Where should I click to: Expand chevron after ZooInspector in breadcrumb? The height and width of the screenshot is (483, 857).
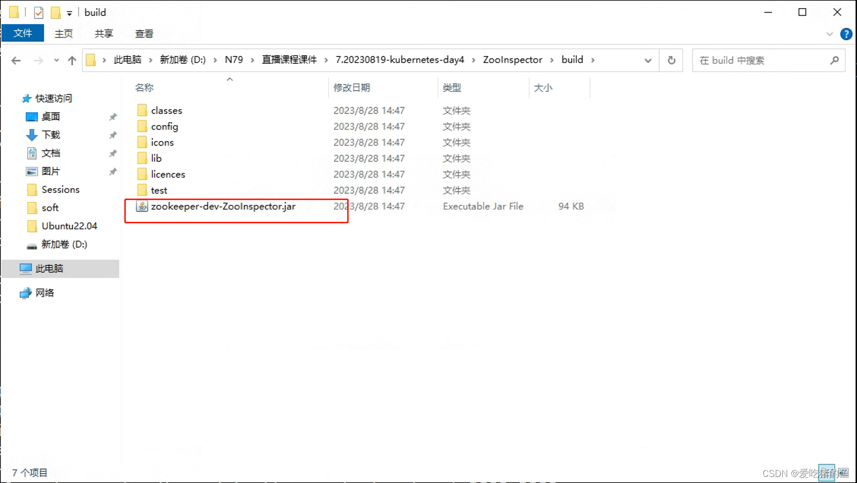(x=552, y=60)
